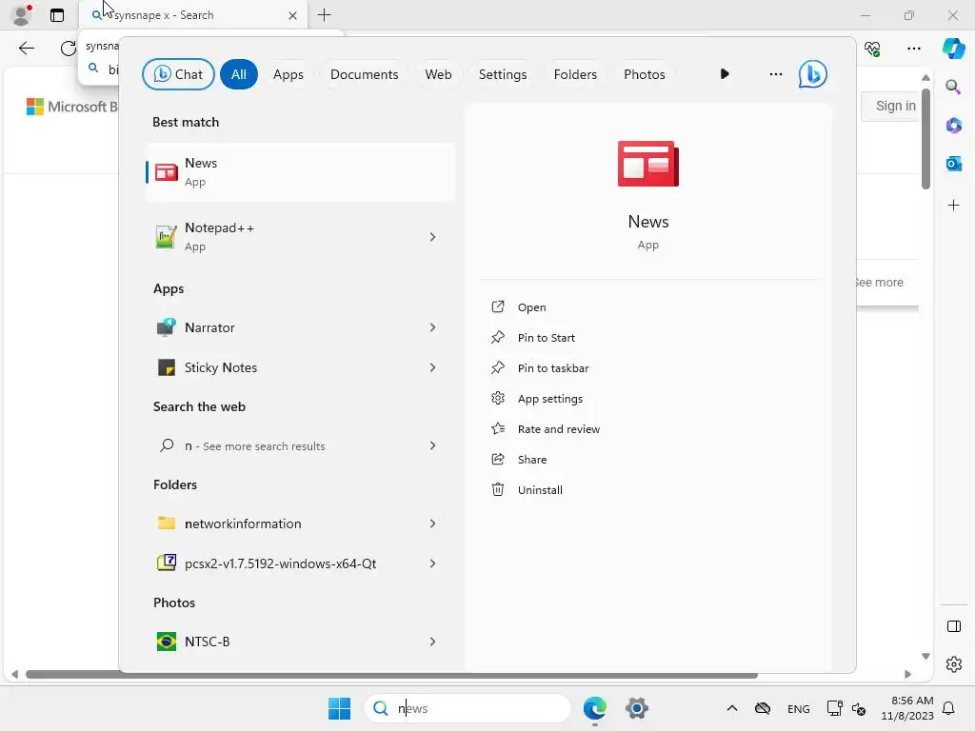This screenshot has width=975, height=731.
Task: Open Edge settings and more menu
Action: tap(913, 48)
